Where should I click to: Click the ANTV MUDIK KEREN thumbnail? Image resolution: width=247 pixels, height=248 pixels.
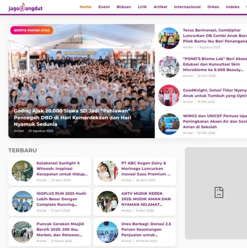pos(107,201)
